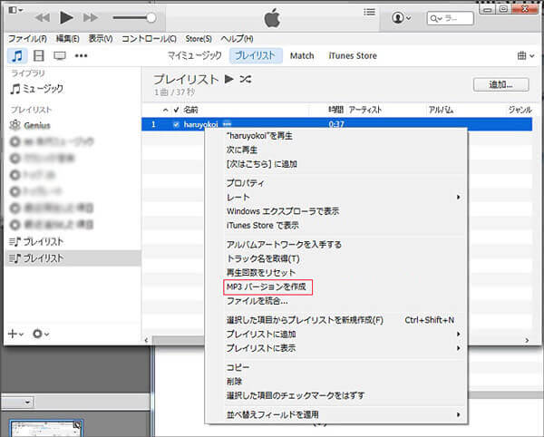Image resolution: width=544 pixels, height=437 pixels.
Task: Click the library search field
Action: (450, 18)
